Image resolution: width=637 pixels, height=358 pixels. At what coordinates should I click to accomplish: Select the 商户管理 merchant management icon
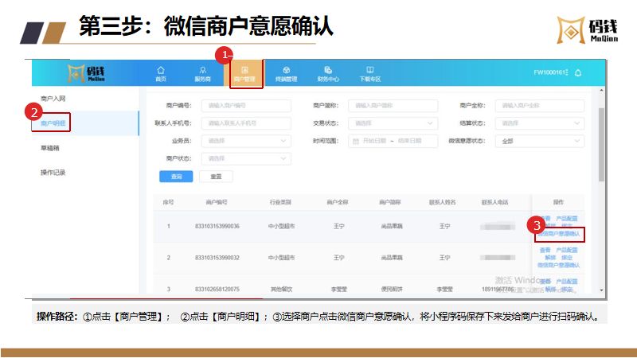244,73
